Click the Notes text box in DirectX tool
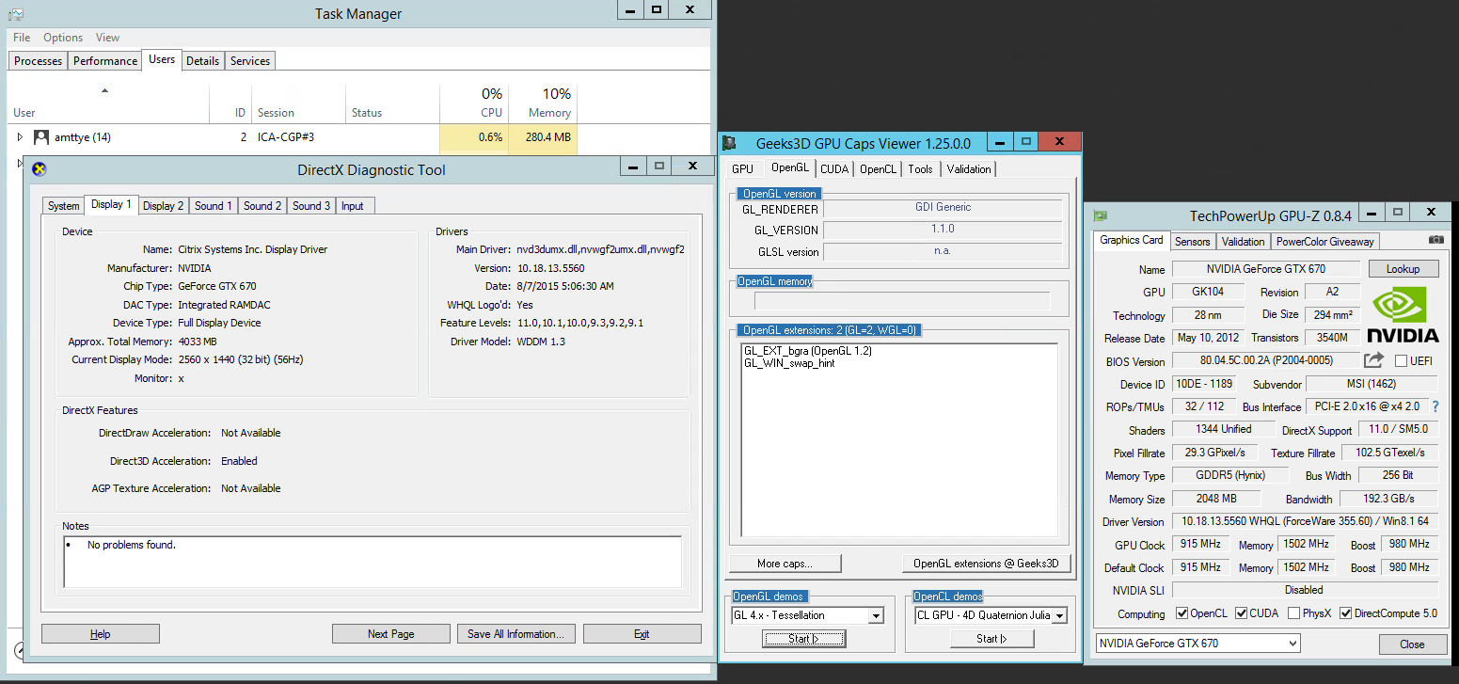Image resolution: width=1459 pixels, height=684 pixels. (373, 562)
